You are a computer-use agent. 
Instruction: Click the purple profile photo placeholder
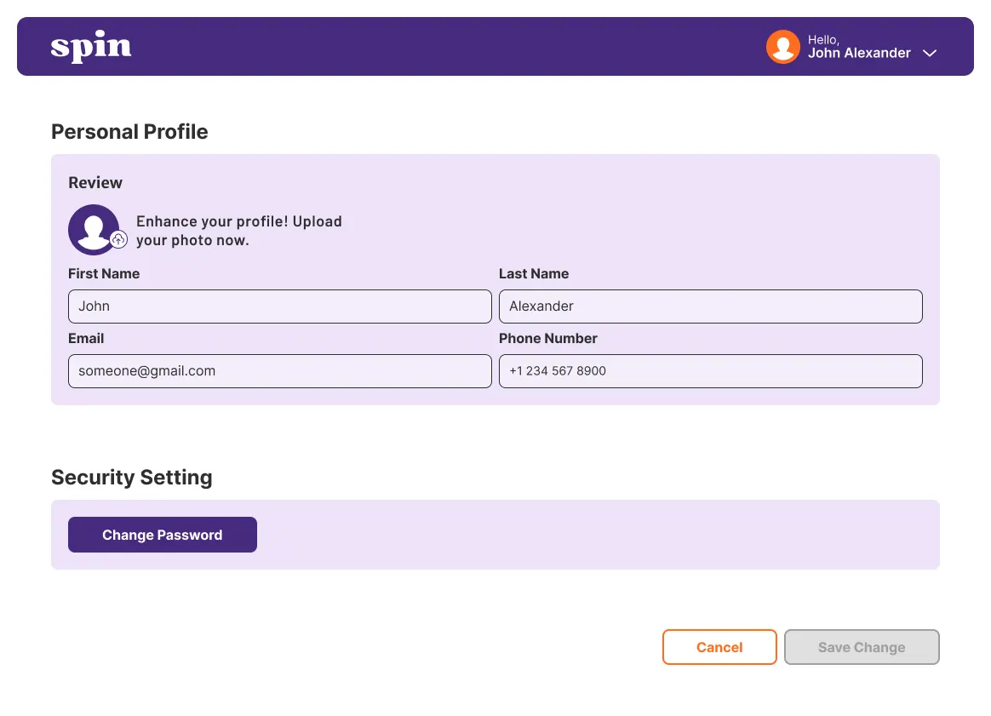click(x=94, y=229)
